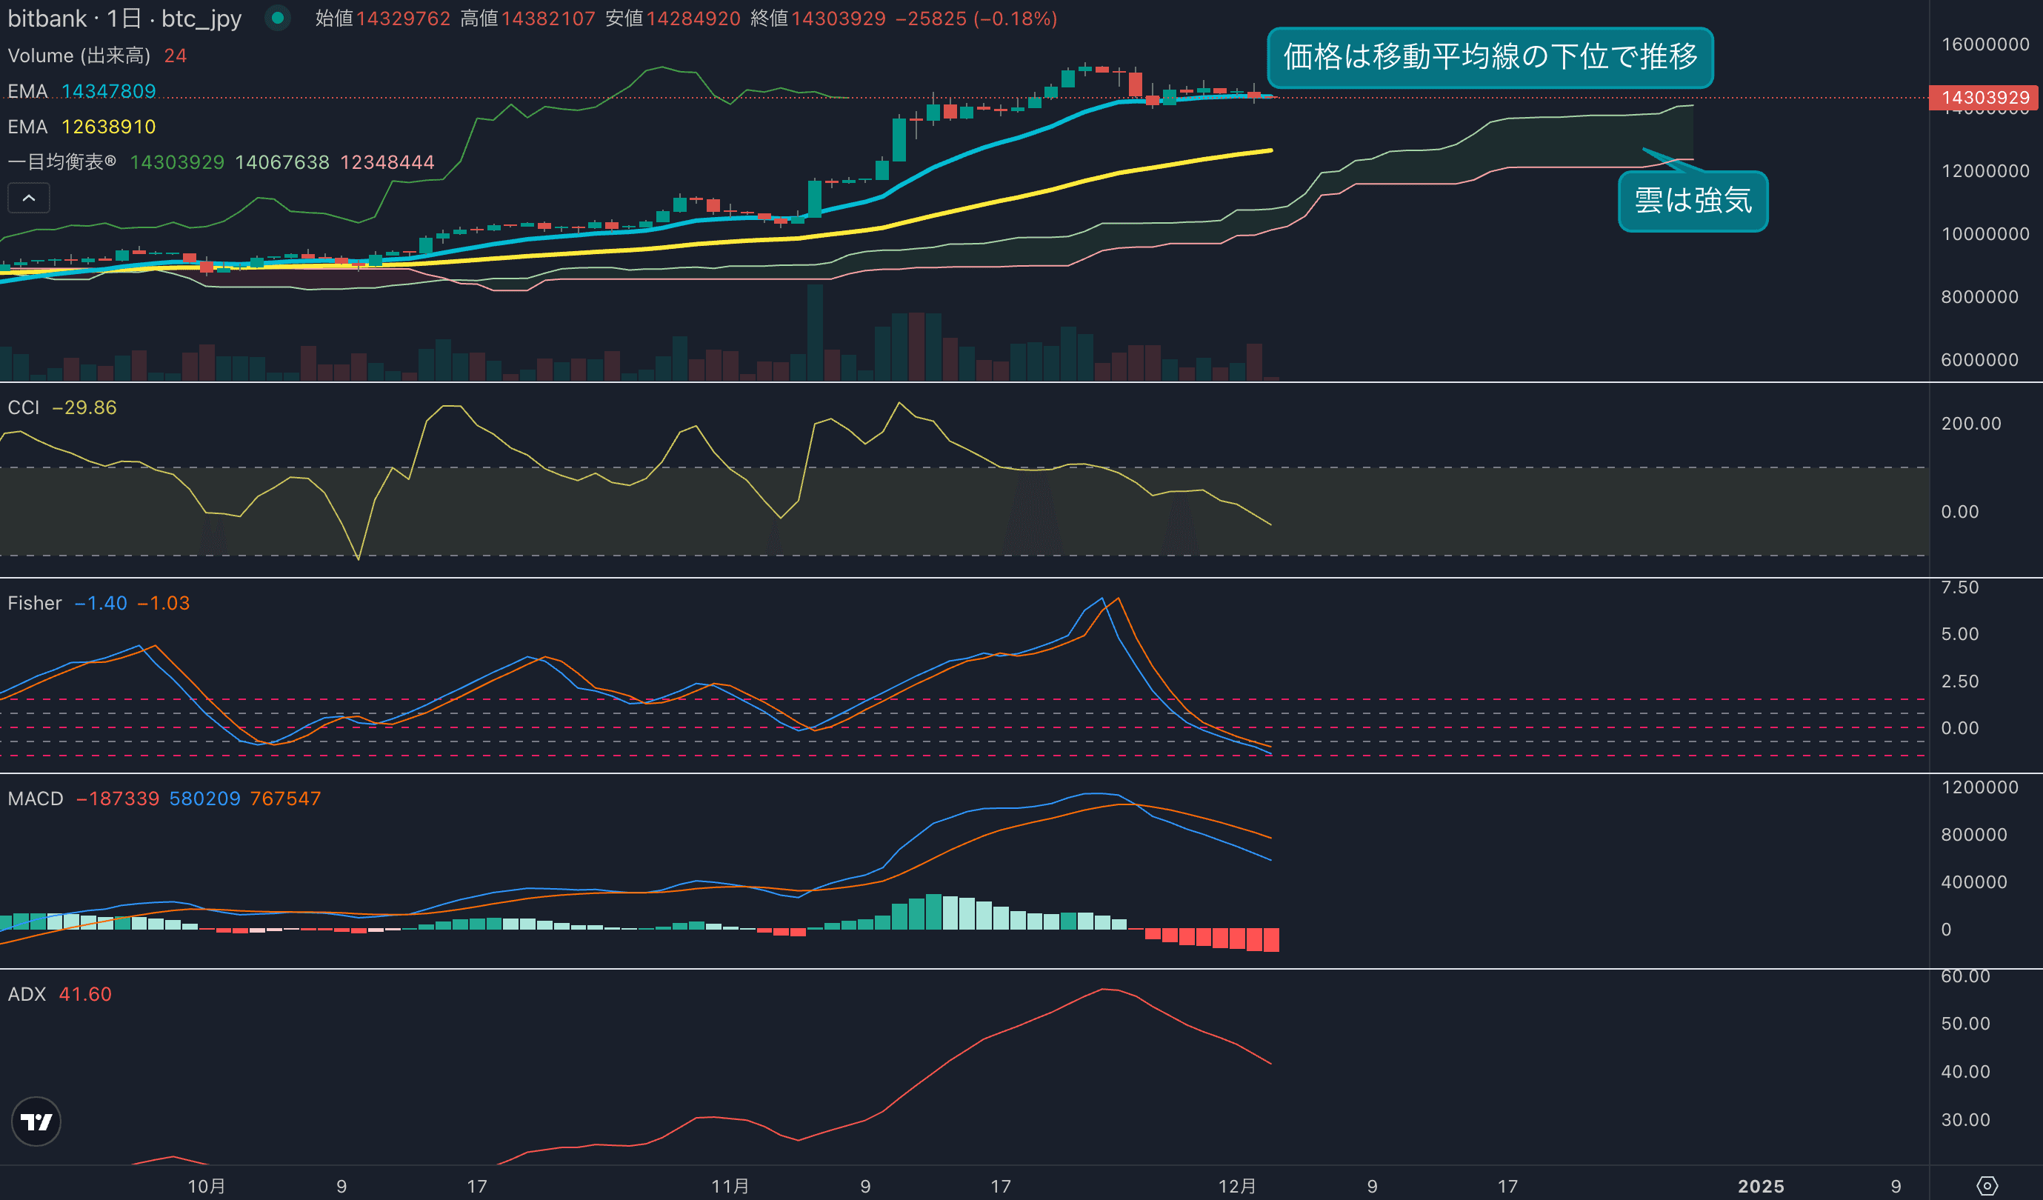
Task: Select the EMA 12638910 legend
Action: coord(81,127)
